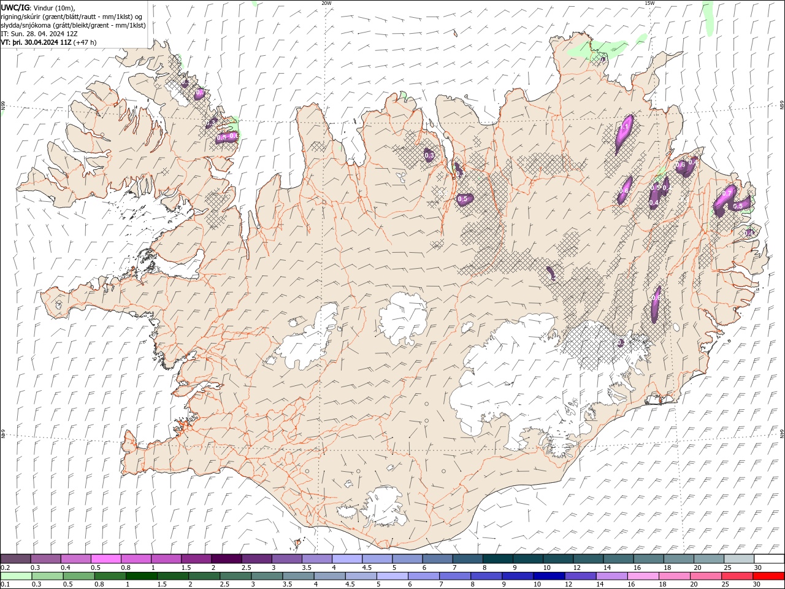The image size is (785, 589).
Task: Pick the teal-grey swatch at 16 in top scale
Action: pos(649,558)
